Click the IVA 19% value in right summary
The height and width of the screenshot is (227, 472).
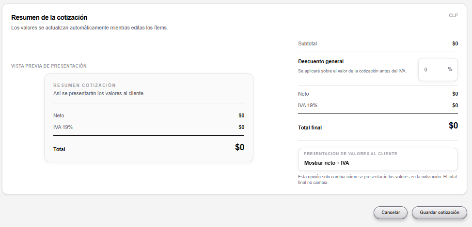pos(455,106)
